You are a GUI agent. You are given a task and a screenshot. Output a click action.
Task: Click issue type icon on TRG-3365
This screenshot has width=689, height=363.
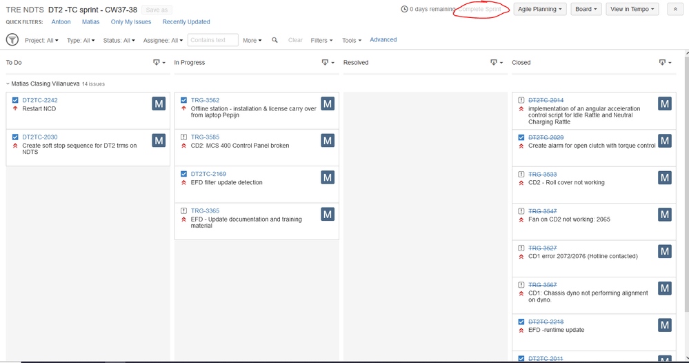click(183, 211)
